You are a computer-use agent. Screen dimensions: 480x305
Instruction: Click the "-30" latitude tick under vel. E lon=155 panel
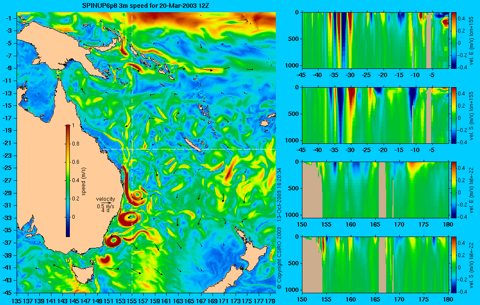click(x=350, y=75)
